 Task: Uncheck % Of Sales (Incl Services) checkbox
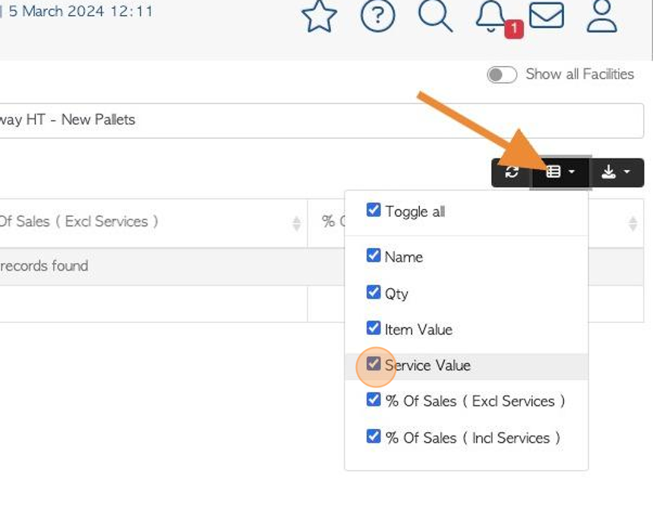coord(373,436)
